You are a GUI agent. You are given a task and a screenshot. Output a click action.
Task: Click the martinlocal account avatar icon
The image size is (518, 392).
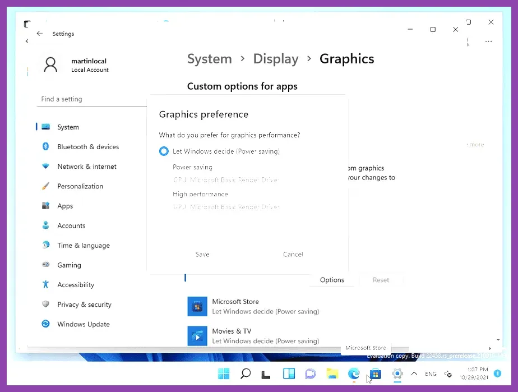pos(50,65)
